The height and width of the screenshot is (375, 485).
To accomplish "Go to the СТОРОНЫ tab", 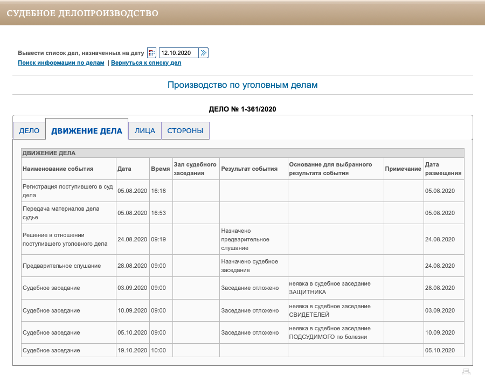I will pyautogui.click(x=185, y=130).
